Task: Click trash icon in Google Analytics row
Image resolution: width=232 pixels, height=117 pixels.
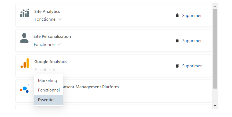Action: click(x=177, y=65)
